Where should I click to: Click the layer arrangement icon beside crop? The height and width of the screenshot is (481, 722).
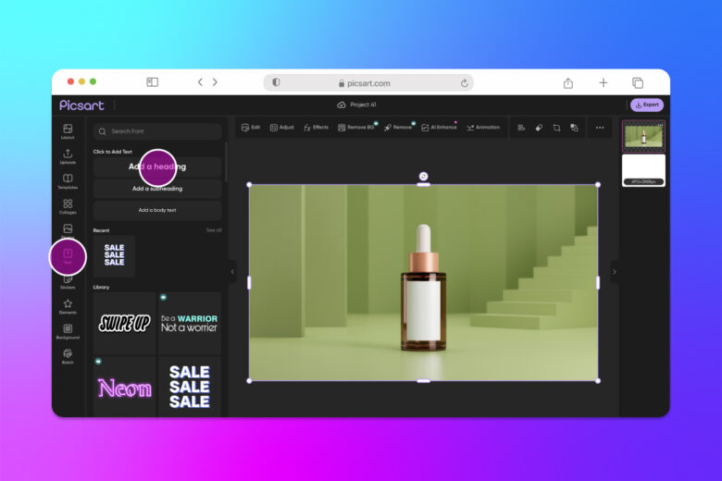(x=574, y=128)
